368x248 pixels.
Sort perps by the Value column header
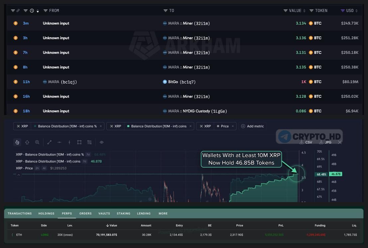point(111,225)
